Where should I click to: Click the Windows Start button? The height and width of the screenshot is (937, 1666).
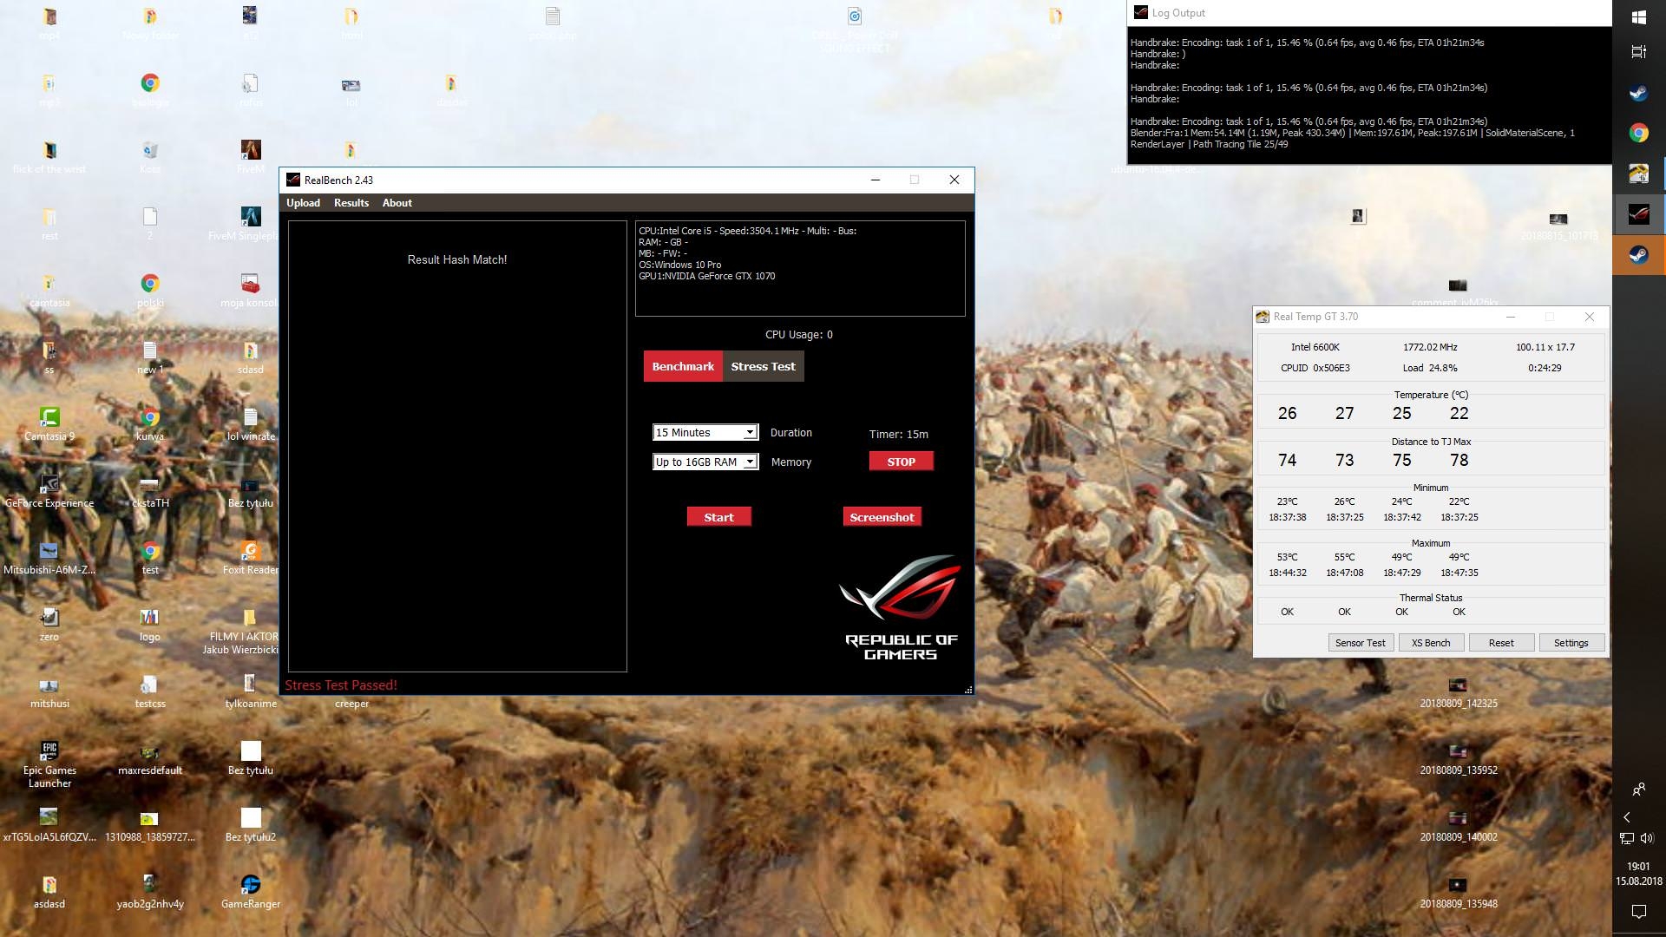(x=1638, y=16)
